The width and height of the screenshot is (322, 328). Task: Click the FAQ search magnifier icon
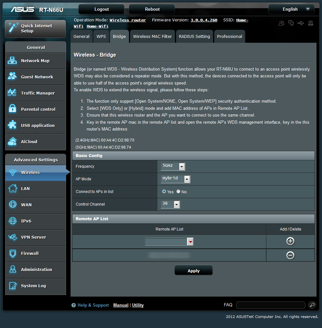coord(312,305)
